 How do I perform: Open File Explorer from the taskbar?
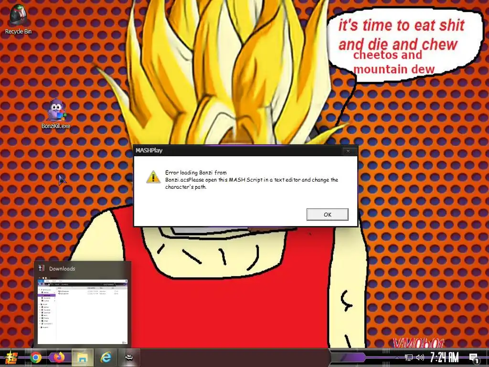[x=82, y=357]
